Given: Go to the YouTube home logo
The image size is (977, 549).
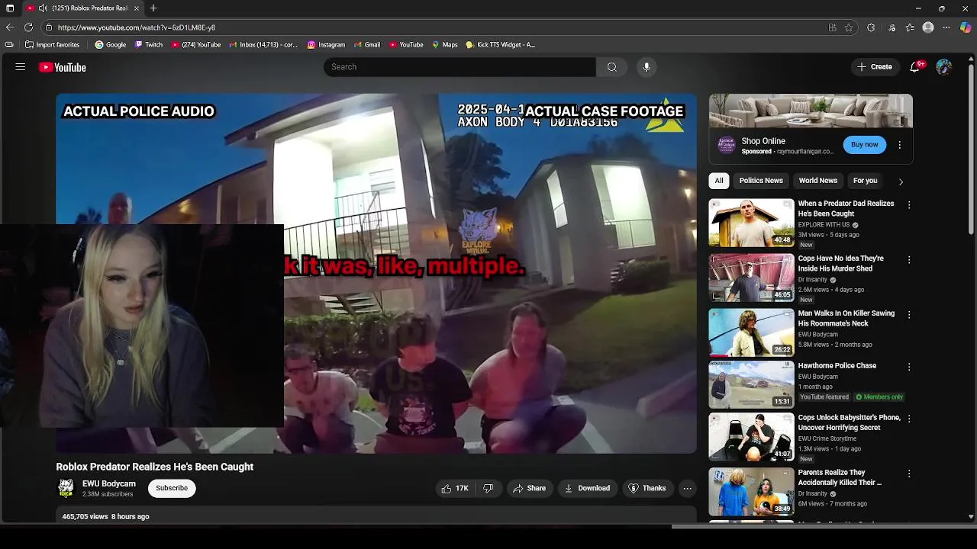Looking at the screenshot, I should tap(63, 67).
